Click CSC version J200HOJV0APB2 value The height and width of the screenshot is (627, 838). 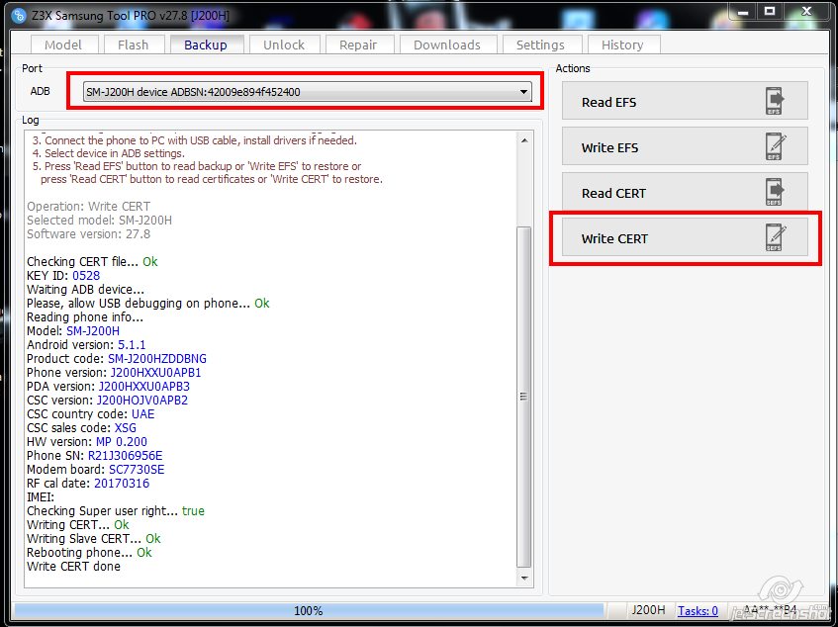142,400
